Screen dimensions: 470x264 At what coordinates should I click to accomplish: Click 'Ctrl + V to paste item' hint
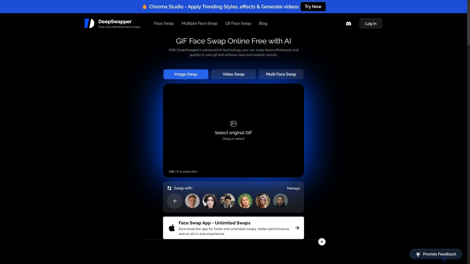pos(183,172)
